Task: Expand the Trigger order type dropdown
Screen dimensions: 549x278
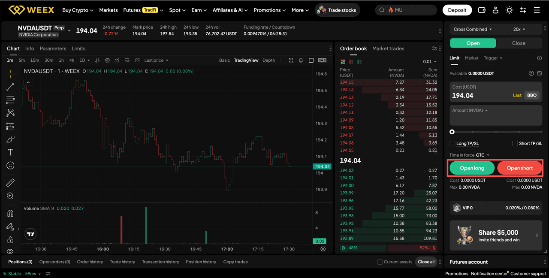Action: pyautogui.click(x=493, y=58)
